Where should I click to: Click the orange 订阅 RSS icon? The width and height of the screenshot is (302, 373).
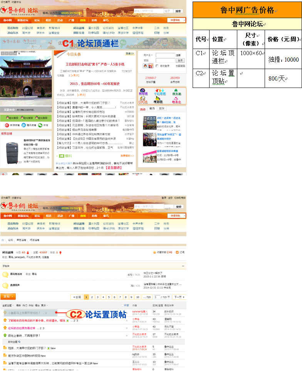pos(177,252)
